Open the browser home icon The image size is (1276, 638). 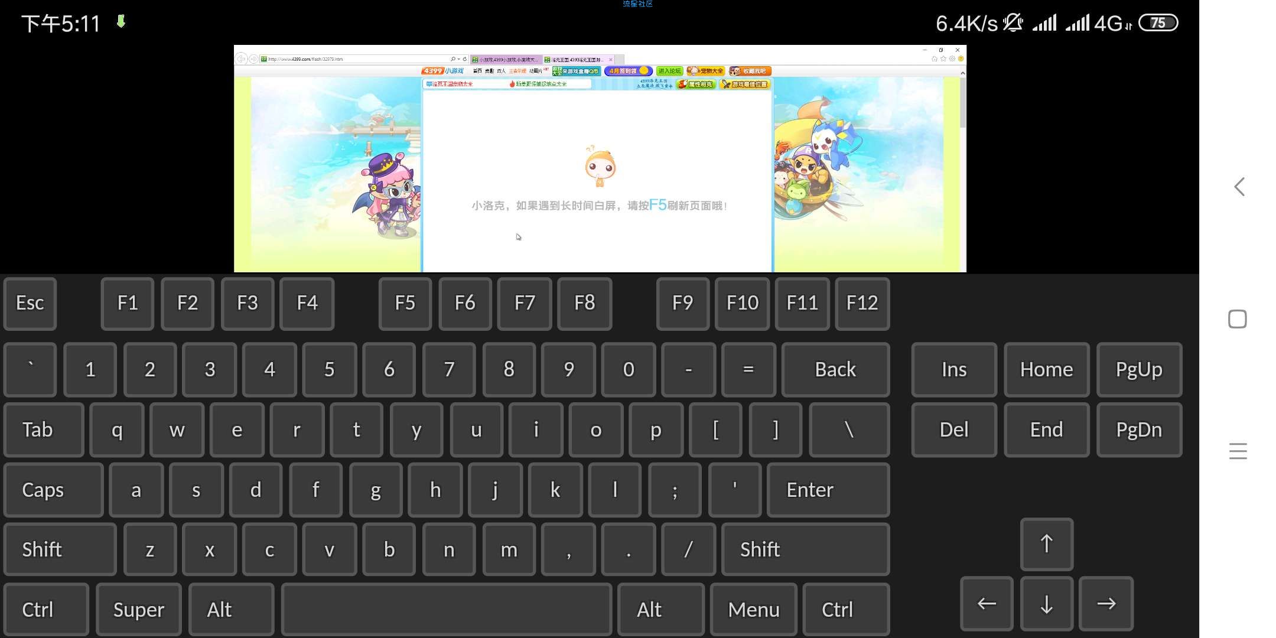pos(935,58)
